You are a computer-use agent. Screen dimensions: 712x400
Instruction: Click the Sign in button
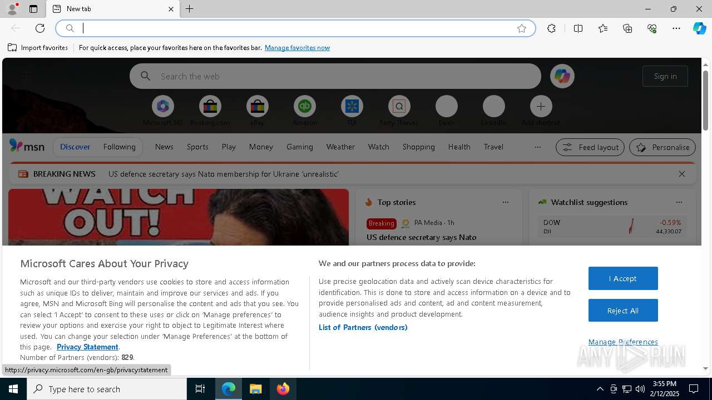click(x=665, y=76)
